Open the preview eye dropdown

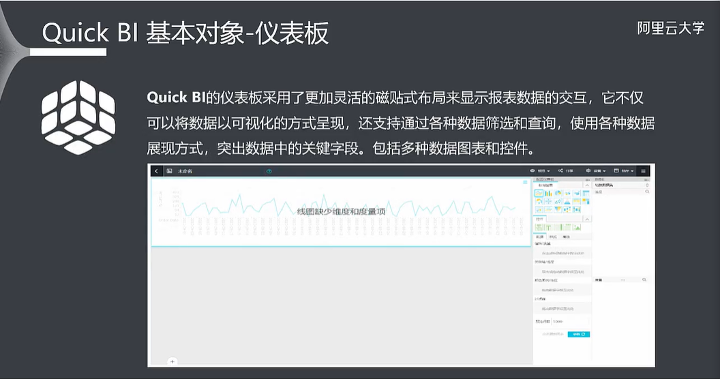[x=539, y=170]
